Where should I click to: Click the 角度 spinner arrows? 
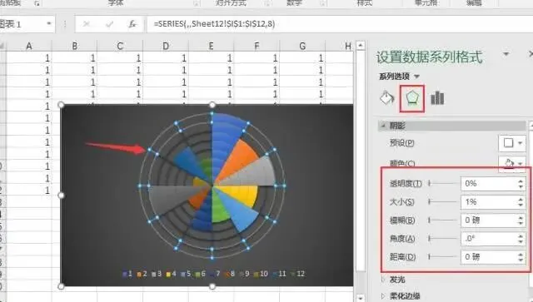point(521,239)
